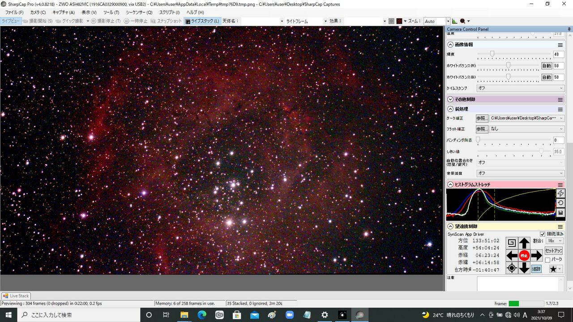
Task: Move telescope left with the left arrow
Action: (512, 256)
